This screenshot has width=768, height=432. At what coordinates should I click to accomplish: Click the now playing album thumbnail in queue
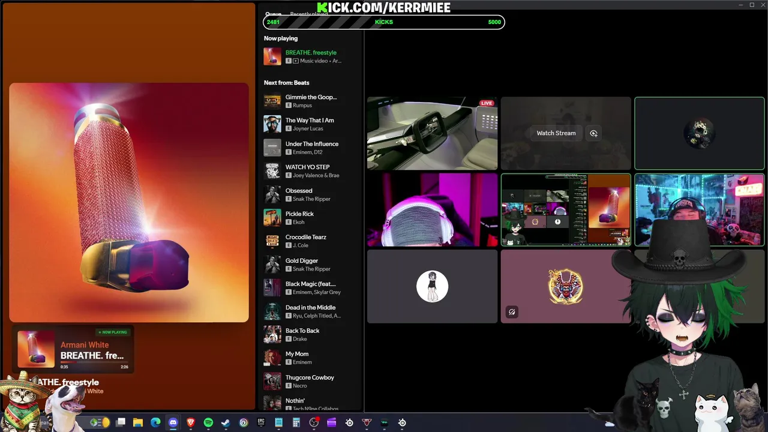coord(272,56)
